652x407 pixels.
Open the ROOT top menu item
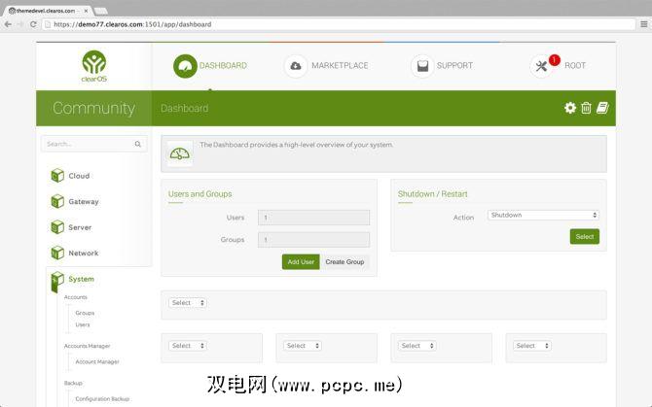tap(575, 65)
